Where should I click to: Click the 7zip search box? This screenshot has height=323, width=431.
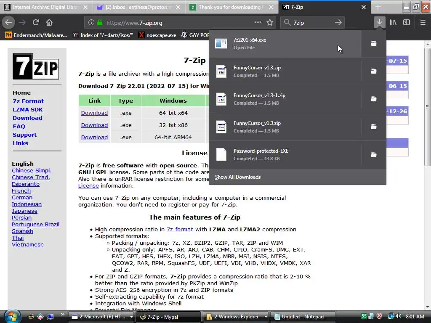pyautogui.click(x=312, y=23)
